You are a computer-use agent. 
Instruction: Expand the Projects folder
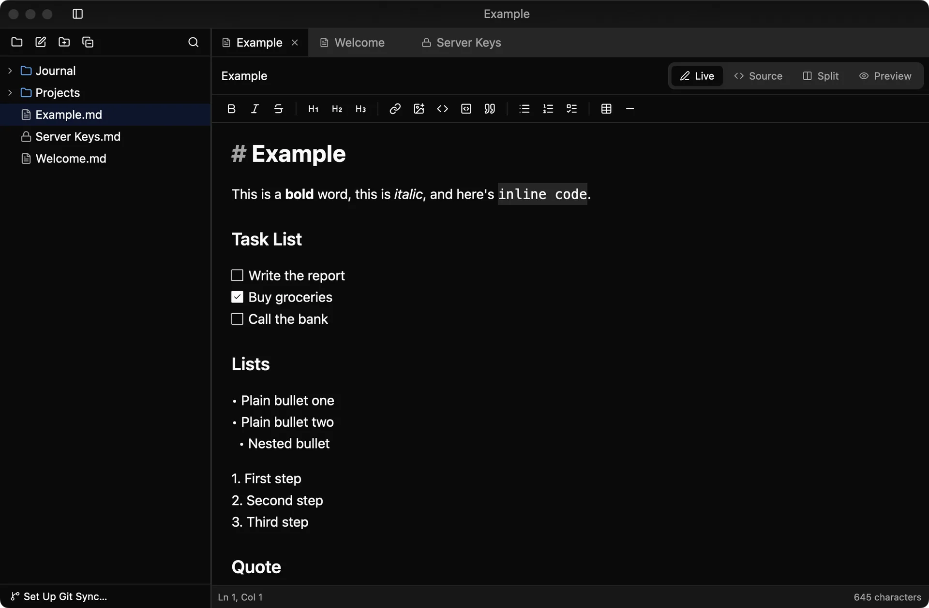coord(10,92)
